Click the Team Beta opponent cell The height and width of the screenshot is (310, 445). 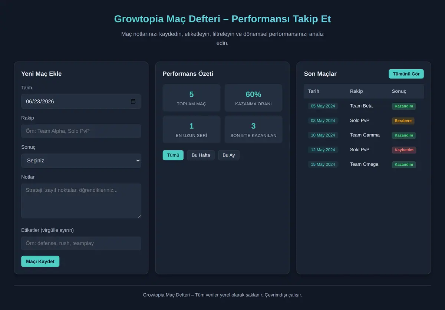pyautogui.click(x=361, y=106)
